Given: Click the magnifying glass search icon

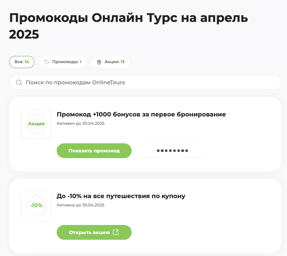Looking at the screenshot, I should (x=19, y=82).
